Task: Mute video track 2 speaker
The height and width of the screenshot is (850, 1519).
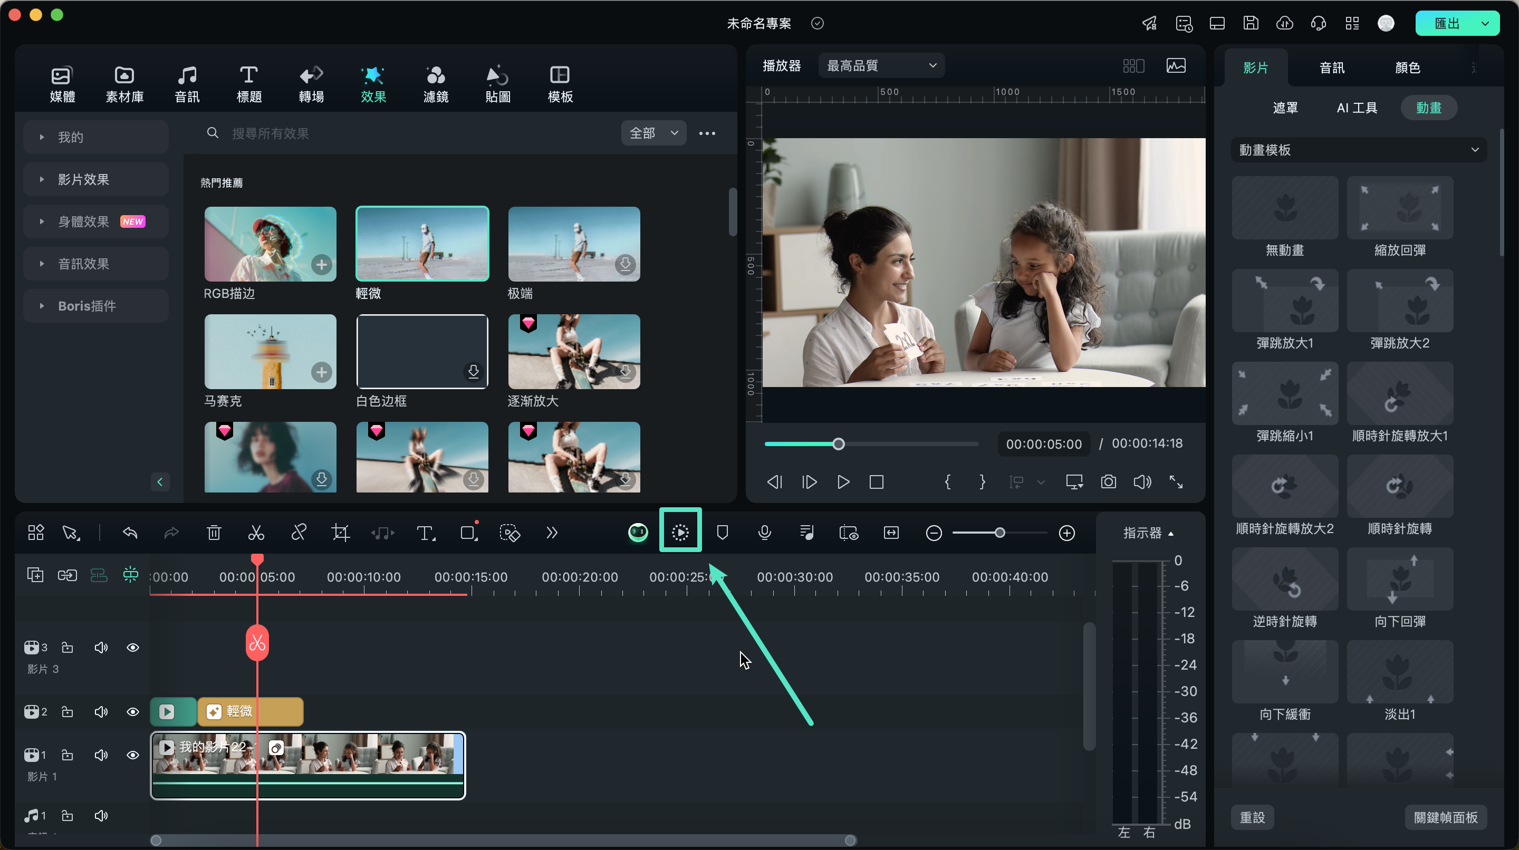Action: (101, 711)
